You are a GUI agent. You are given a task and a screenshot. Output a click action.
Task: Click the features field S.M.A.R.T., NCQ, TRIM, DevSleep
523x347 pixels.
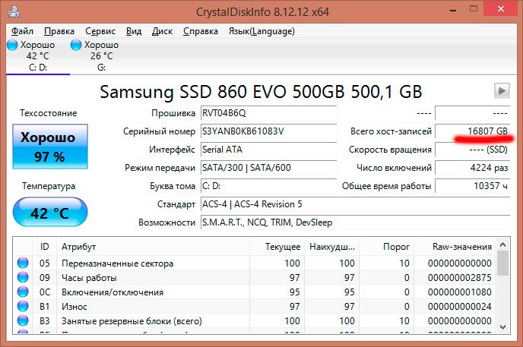[355, 222]
